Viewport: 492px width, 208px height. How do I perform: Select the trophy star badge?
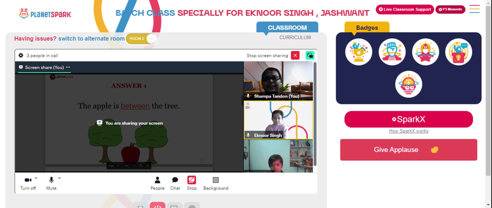tap(359, 52)
